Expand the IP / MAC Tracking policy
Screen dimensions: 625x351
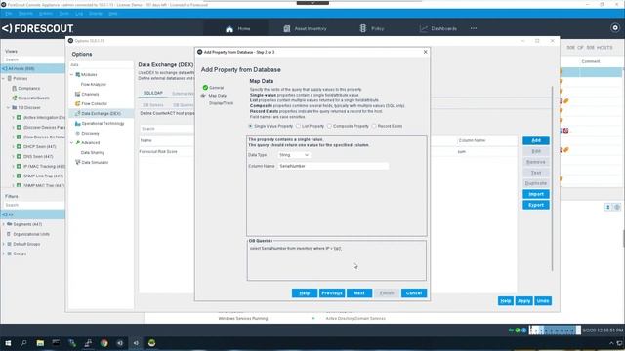13,166
